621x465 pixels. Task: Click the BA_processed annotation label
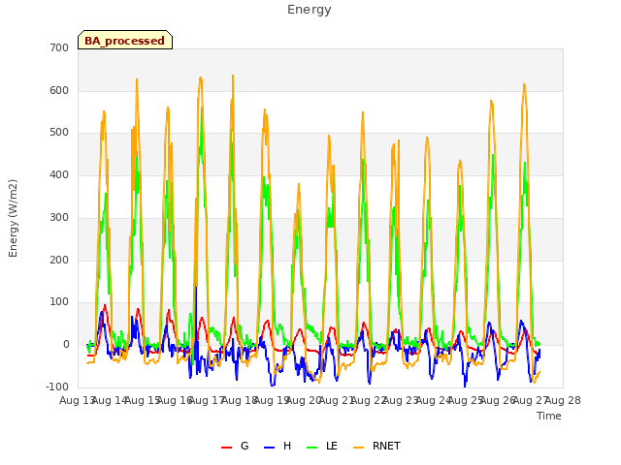125,41
